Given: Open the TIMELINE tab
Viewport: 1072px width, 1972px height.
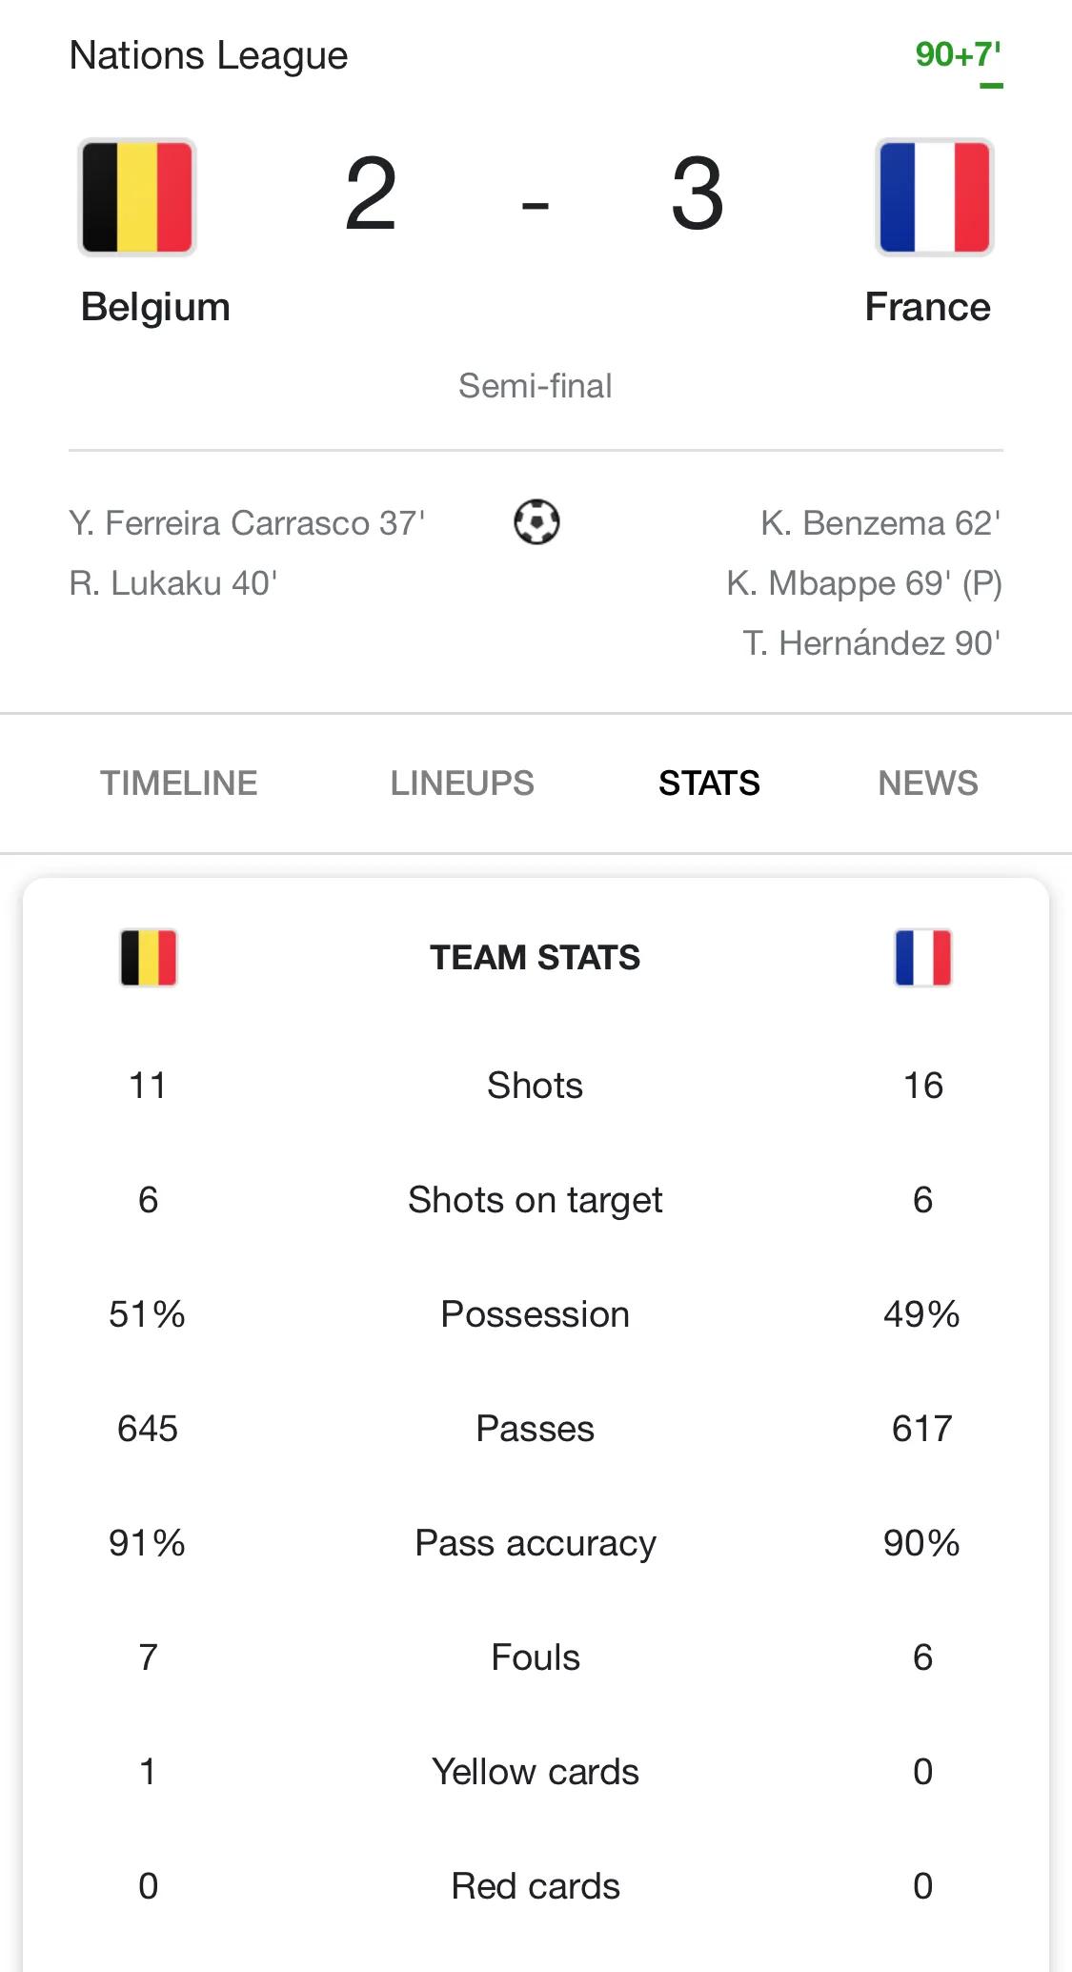Looking at the screenshot, I should pyautogui.click(x=179, y=783).
